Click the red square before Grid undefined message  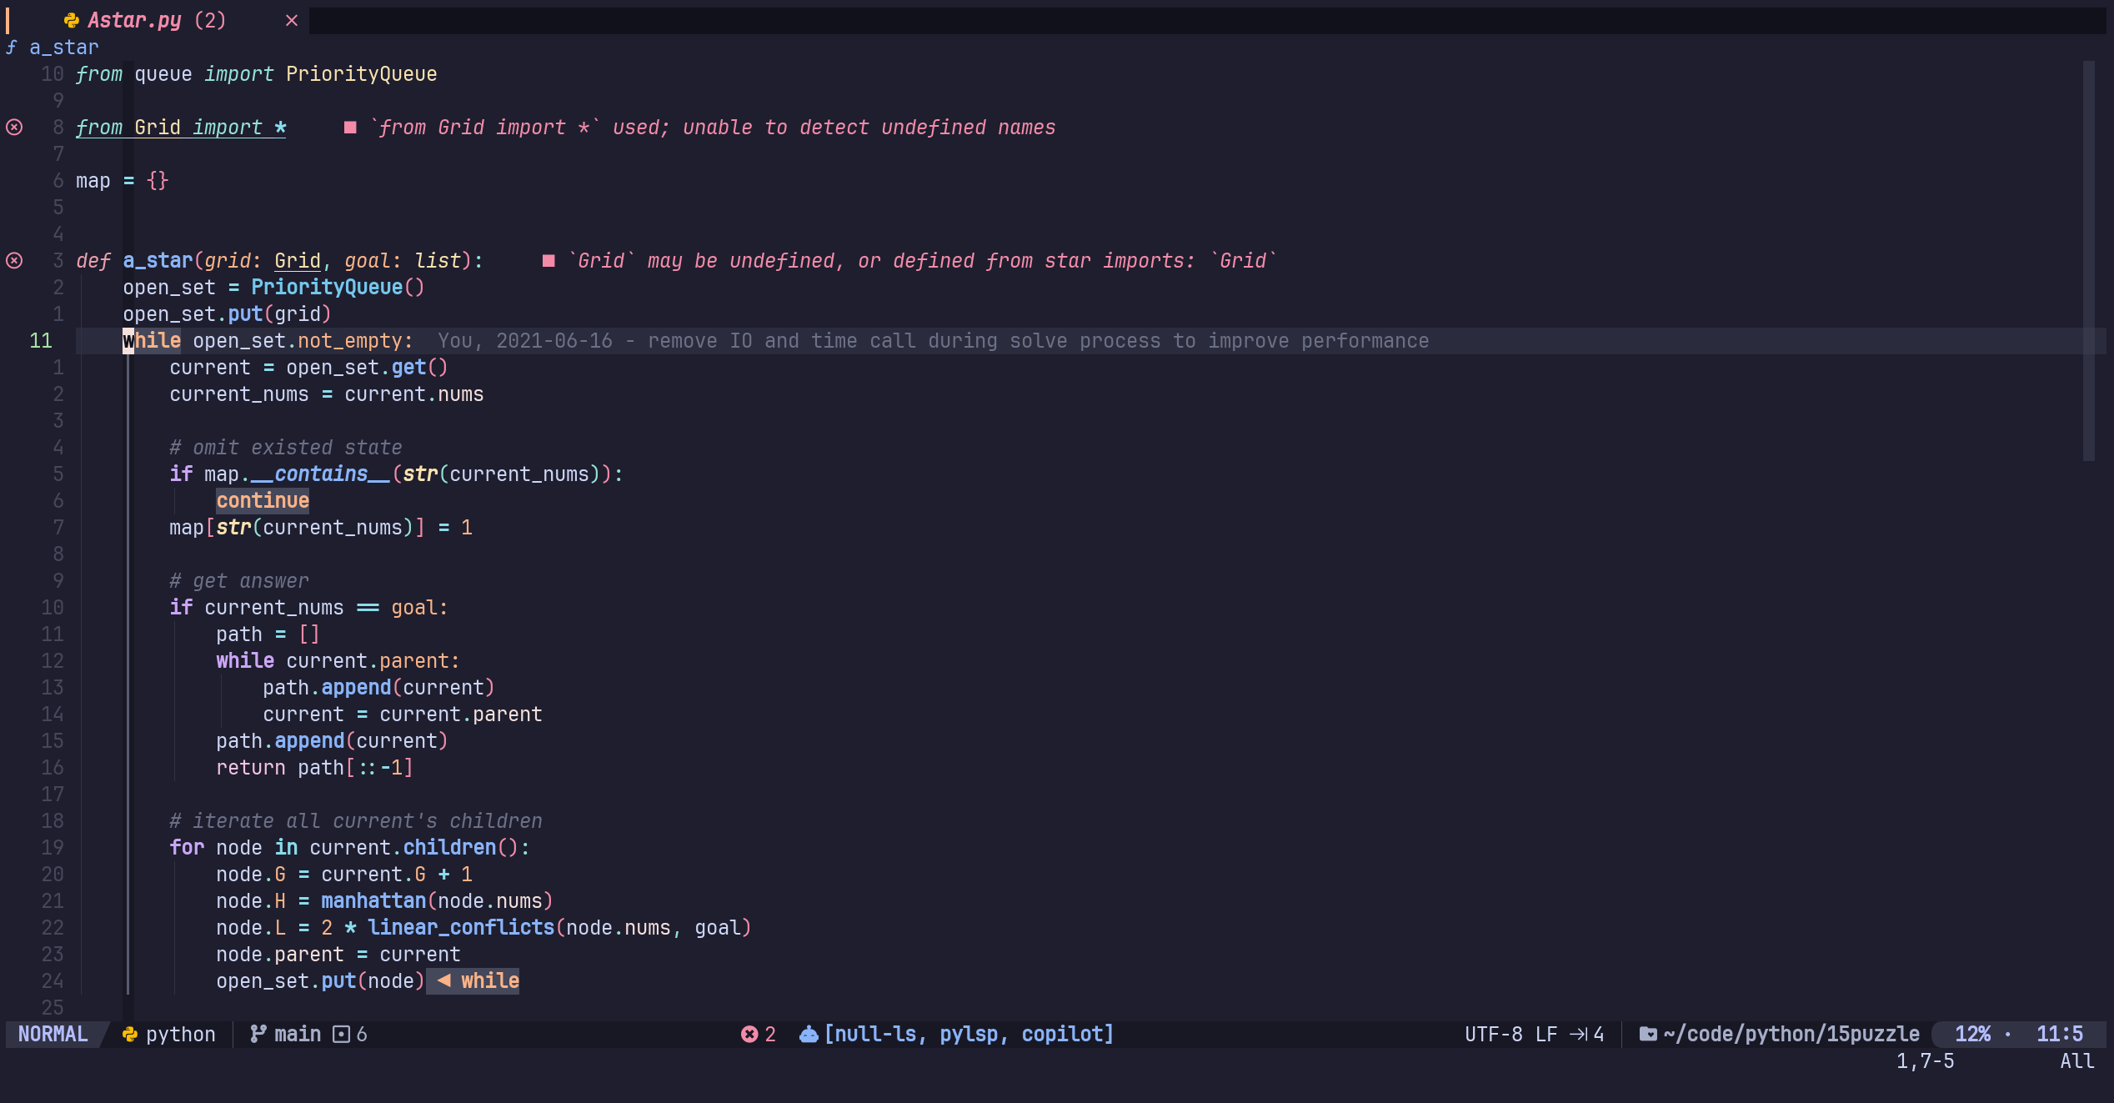pos(549,261)
